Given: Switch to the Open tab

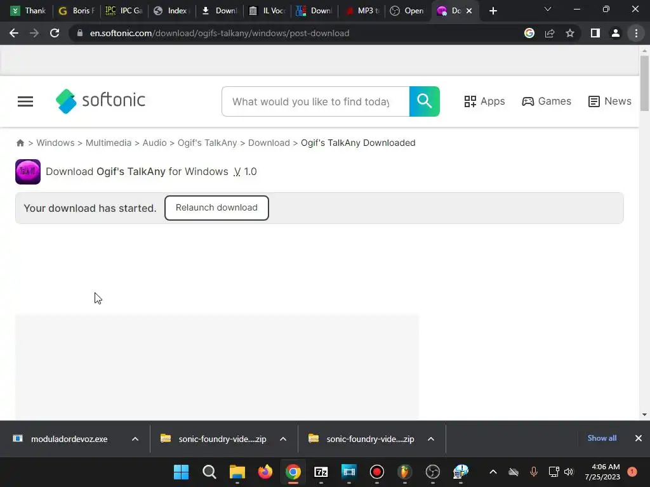Looking at the screenshot, I should pos(408,11).
